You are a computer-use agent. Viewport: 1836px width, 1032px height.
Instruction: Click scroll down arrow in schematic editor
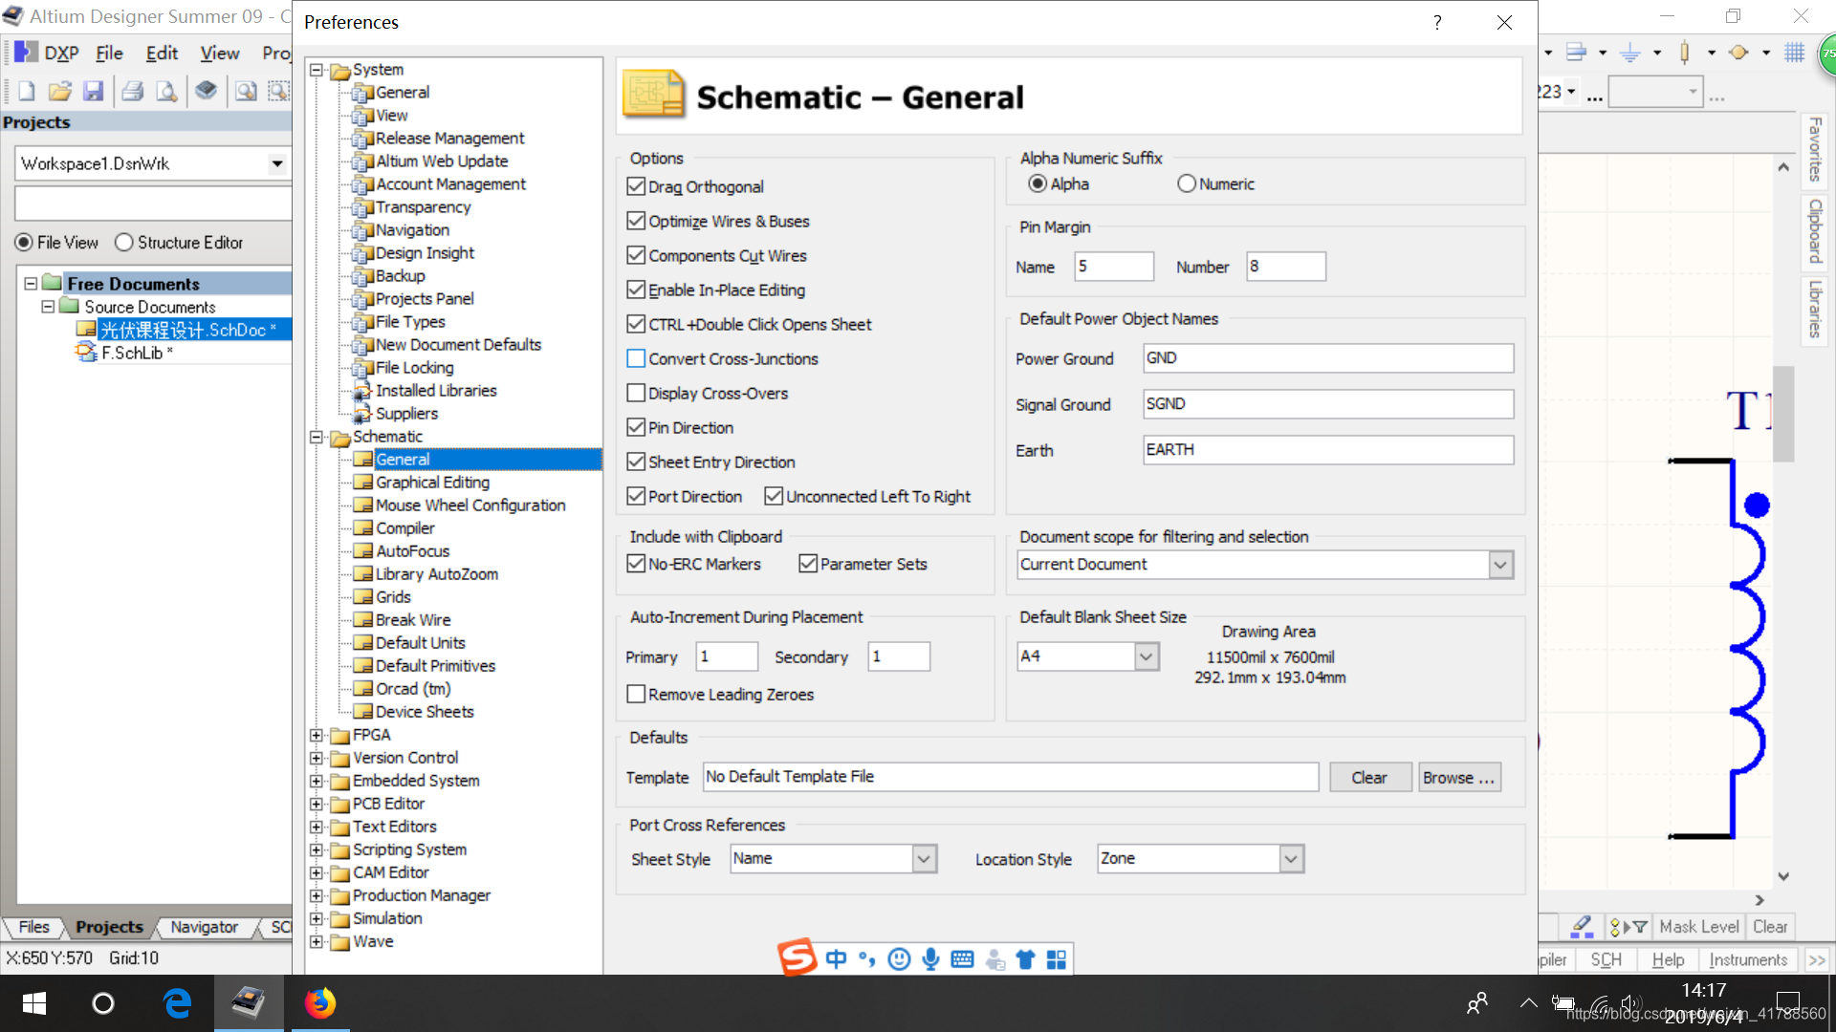[x=1782, y=875]
